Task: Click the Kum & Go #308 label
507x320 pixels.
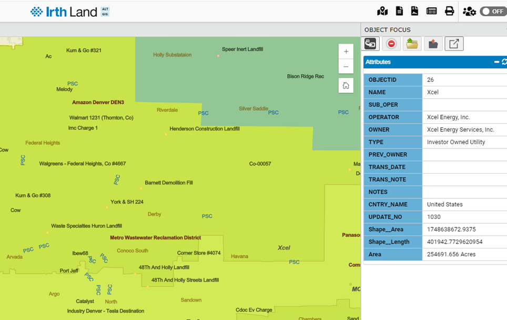Action: click(33, 195)
